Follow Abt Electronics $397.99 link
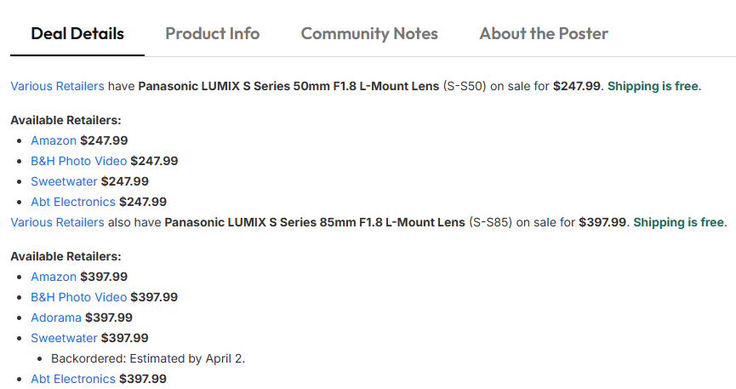The width and height of the screenshot is (736, 389). [73, 379]
